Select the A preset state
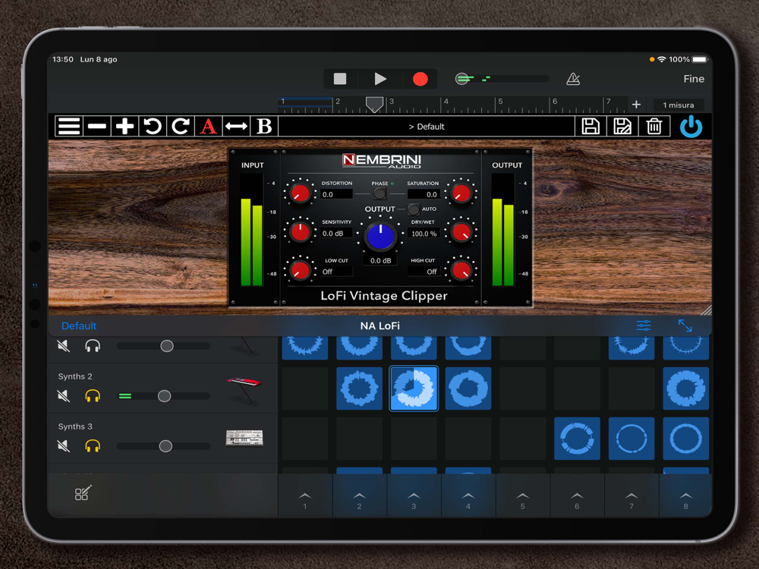Screen dimensions: 759x569 pos(208,126)
